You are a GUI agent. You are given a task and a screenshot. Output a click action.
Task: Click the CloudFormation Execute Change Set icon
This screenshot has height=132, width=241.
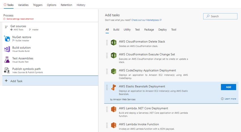pos(114,55)
